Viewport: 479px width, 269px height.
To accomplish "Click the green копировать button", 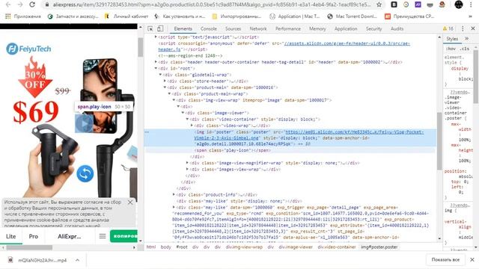I will [123, 236].
